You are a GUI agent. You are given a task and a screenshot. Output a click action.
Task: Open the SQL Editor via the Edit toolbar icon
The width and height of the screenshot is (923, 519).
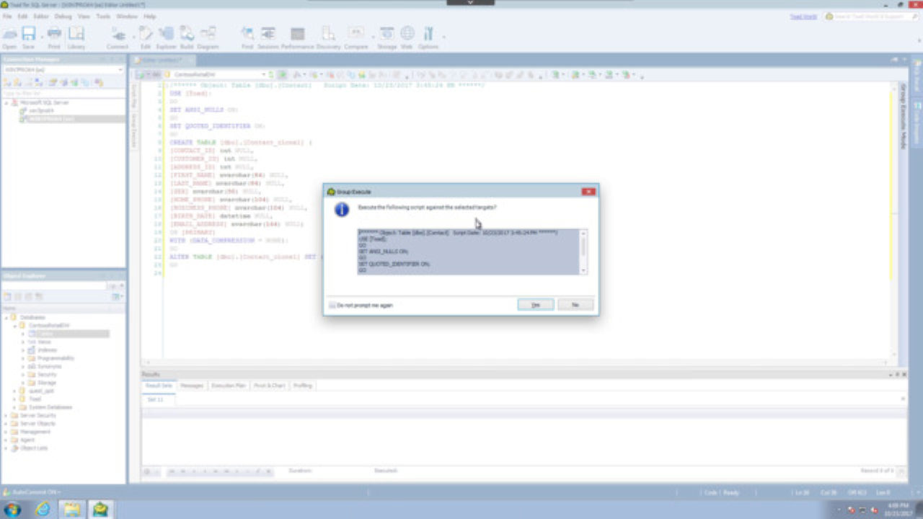144,34
